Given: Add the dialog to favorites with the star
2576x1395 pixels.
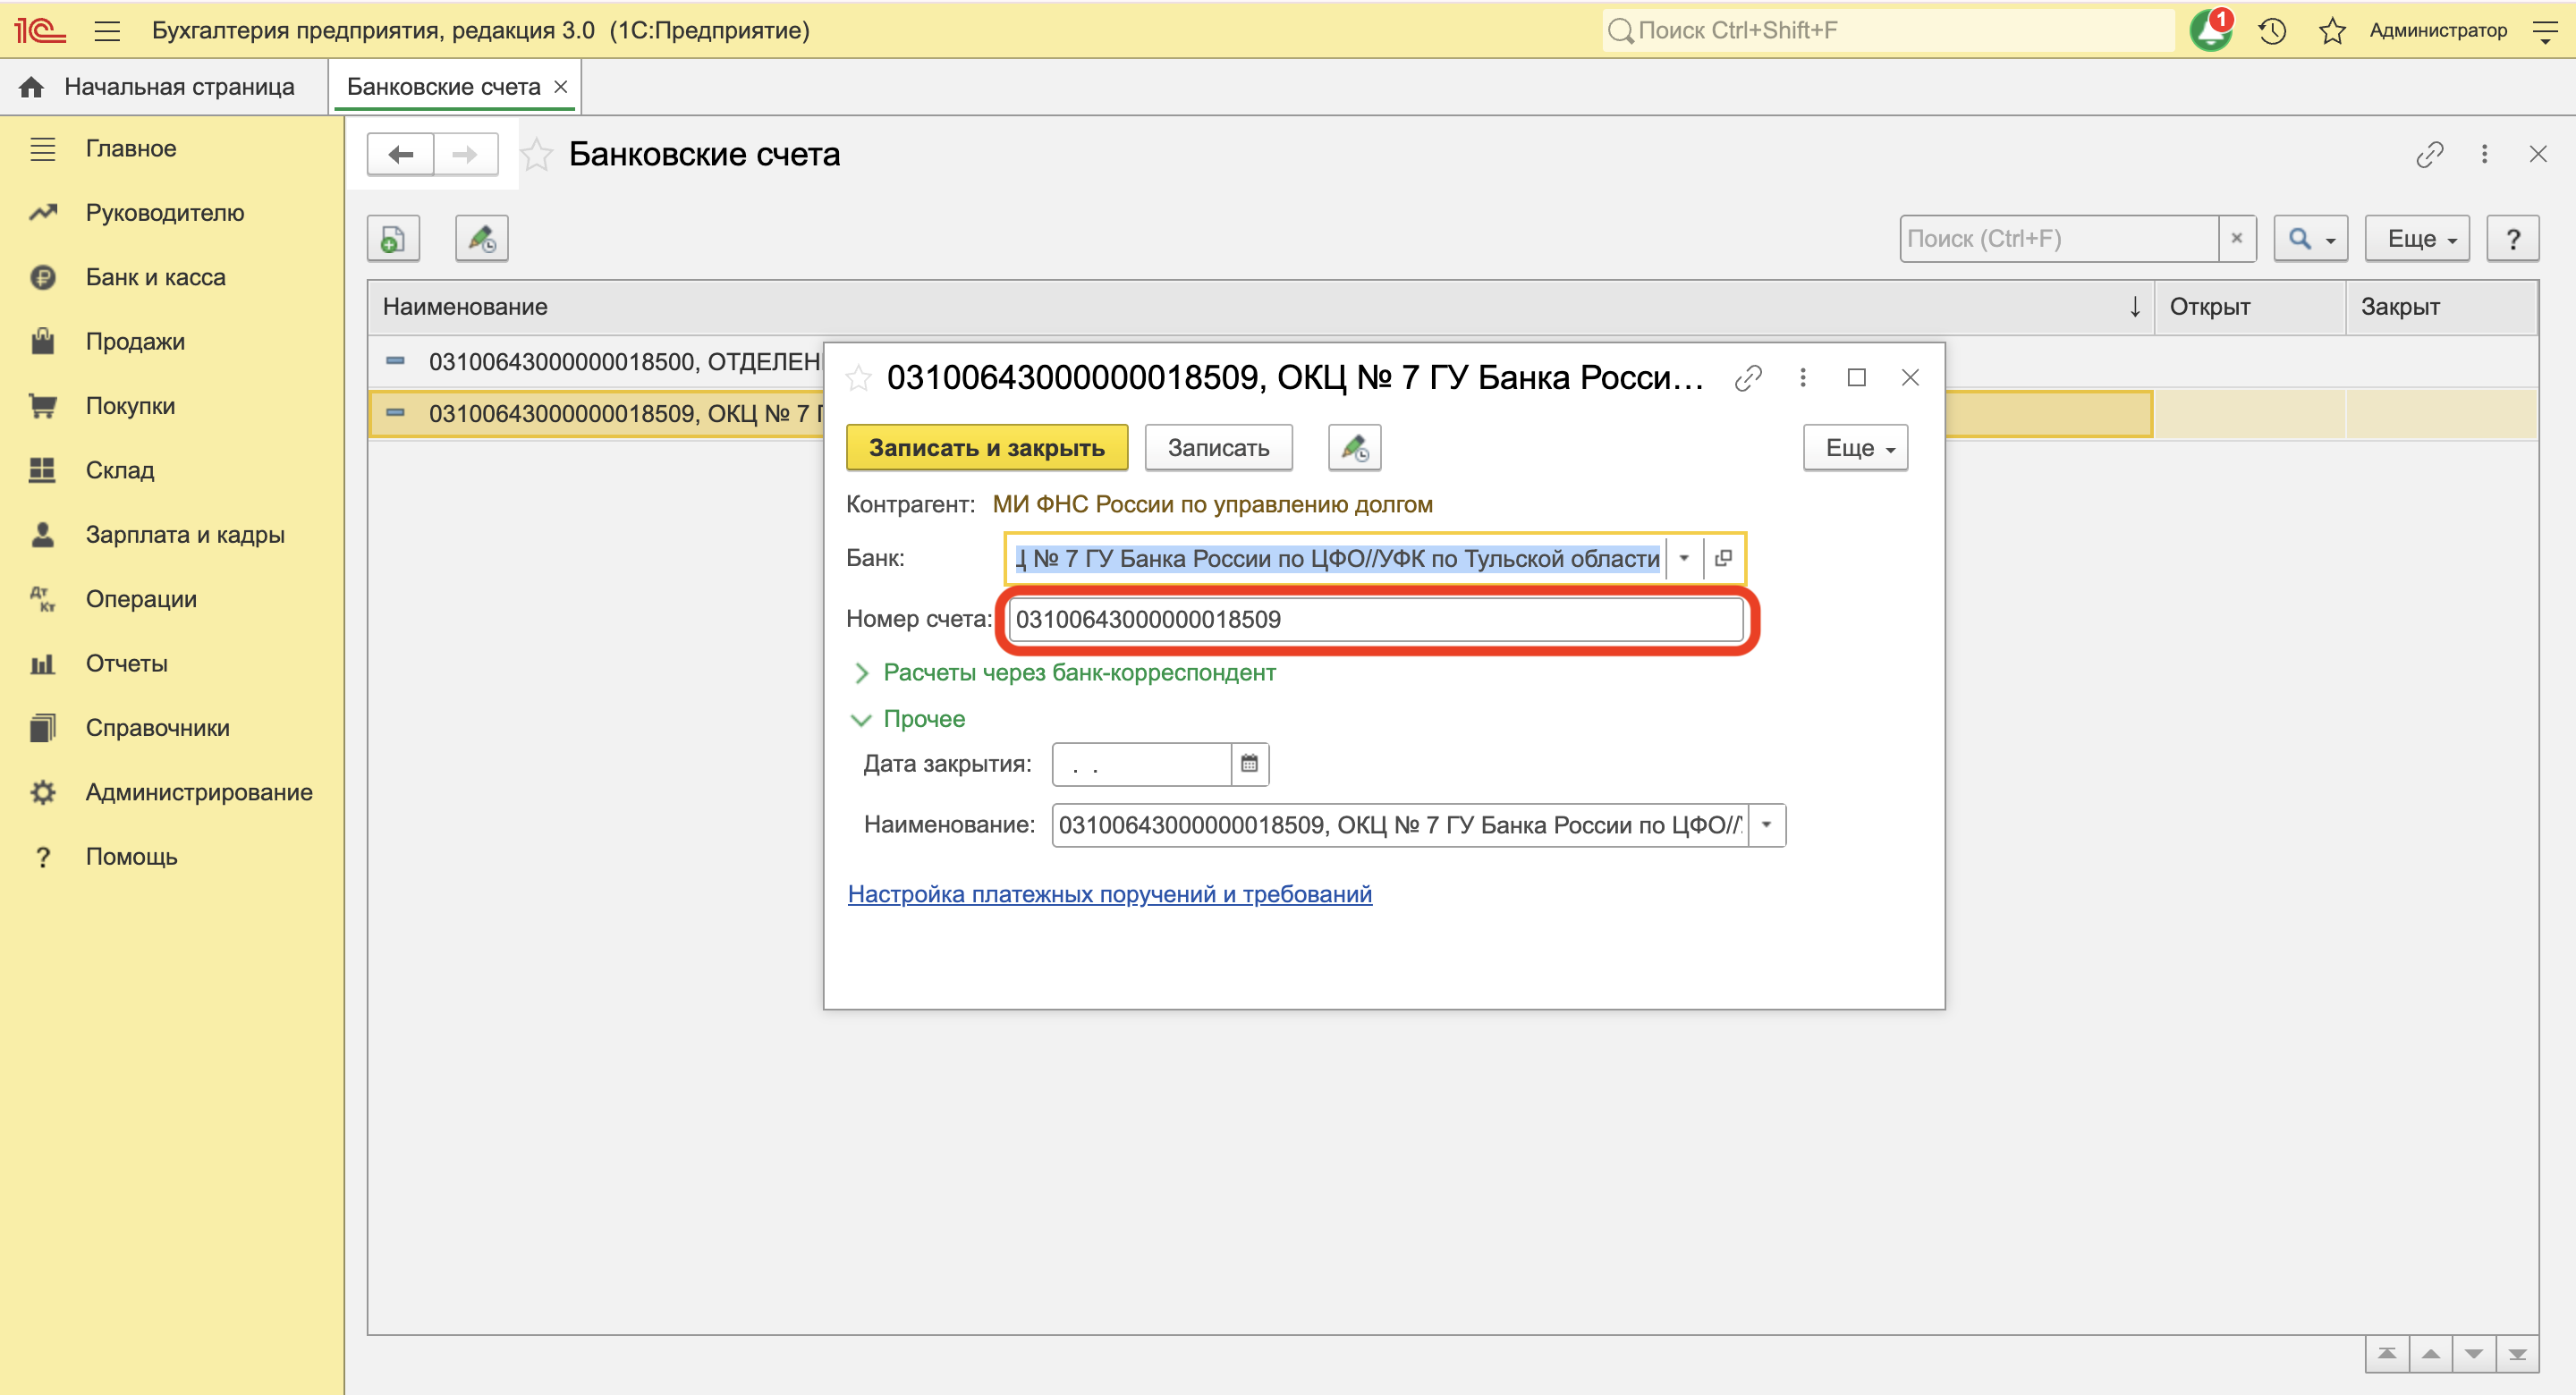Looking at the screenshot, I should pos(858,378).
